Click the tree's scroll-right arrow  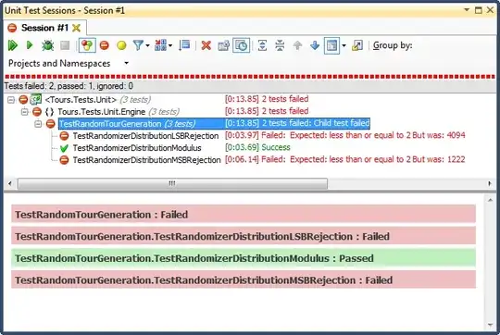490,183
